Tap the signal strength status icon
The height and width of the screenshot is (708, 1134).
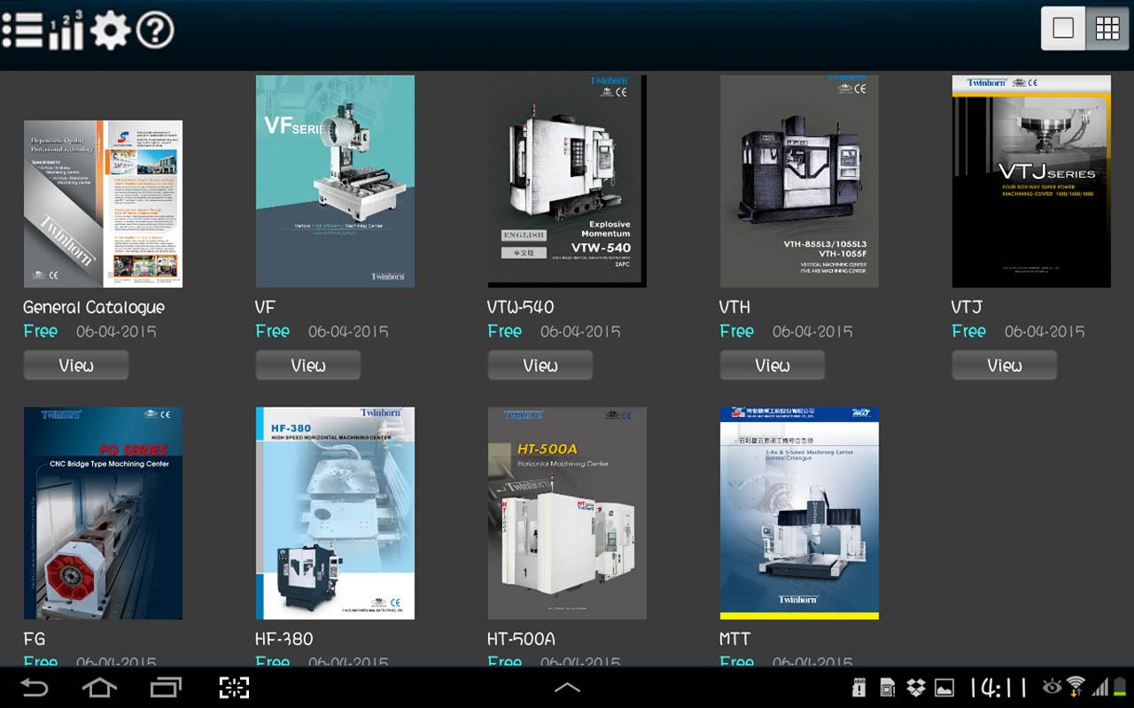(1100, 688)
